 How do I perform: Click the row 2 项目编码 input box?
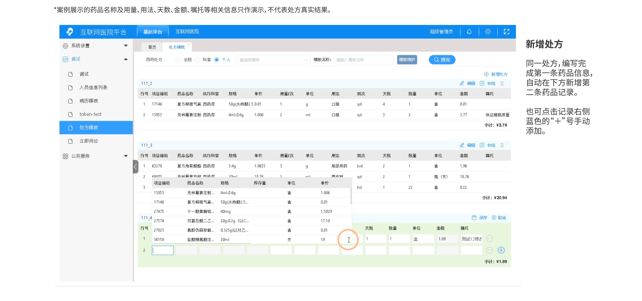click(163, 250)
